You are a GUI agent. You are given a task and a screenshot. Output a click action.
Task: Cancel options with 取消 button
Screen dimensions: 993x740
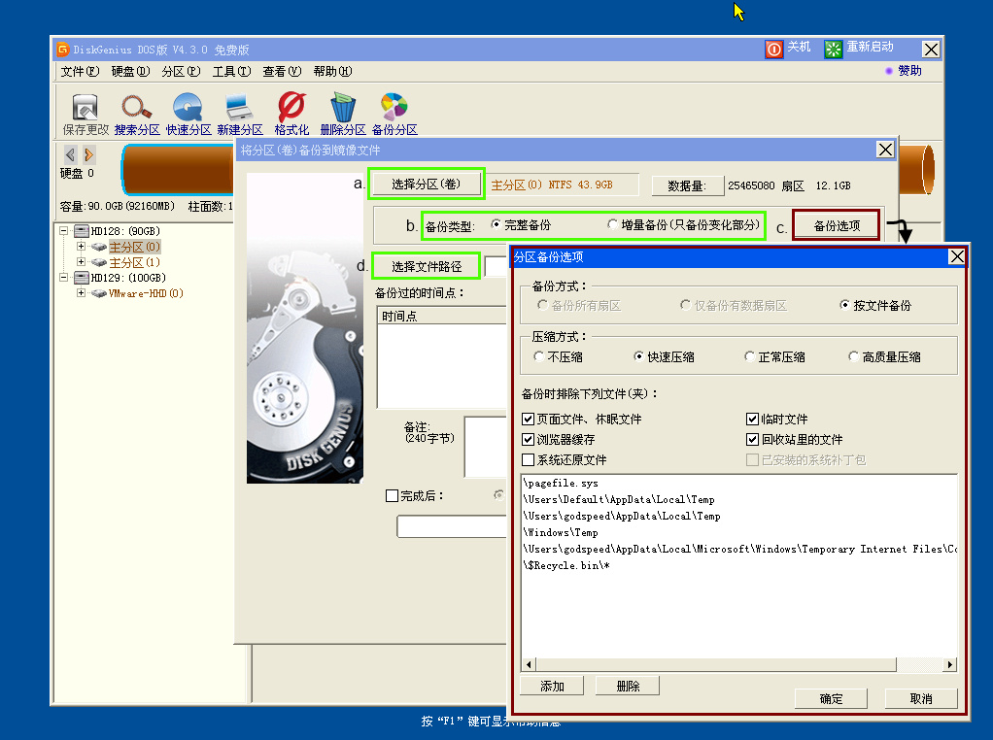[921, 699]
